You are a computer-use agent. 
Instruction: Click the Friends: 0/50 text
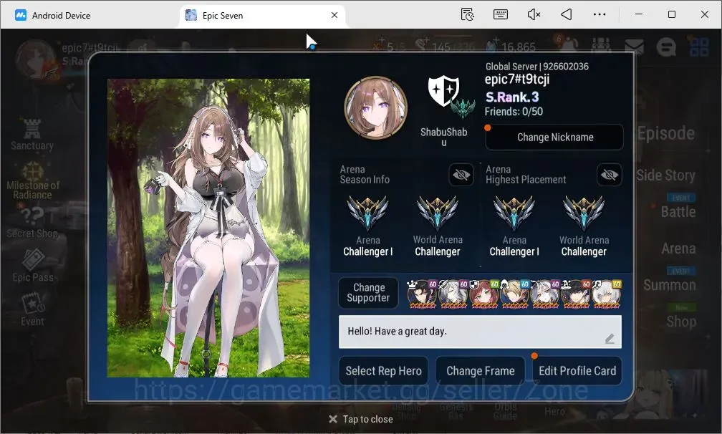pos(514,112)
